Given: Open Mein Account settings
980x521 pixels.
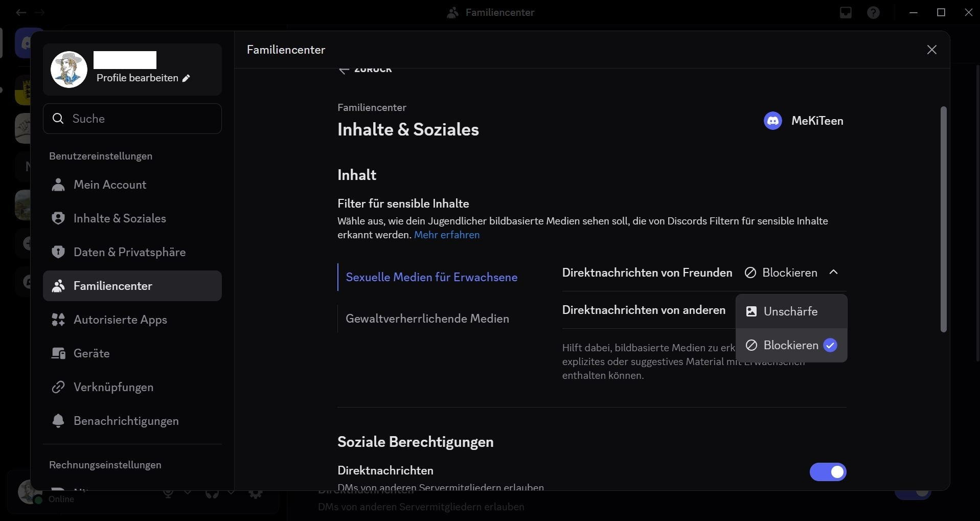Looking at the screenshot, I should click(110, 185).
